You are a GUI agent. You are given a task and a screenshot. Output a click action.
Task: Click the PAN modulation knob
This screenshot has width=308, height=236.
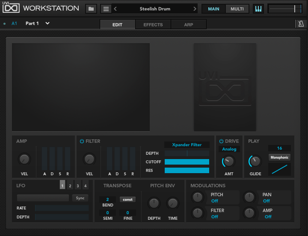(249, 198)
